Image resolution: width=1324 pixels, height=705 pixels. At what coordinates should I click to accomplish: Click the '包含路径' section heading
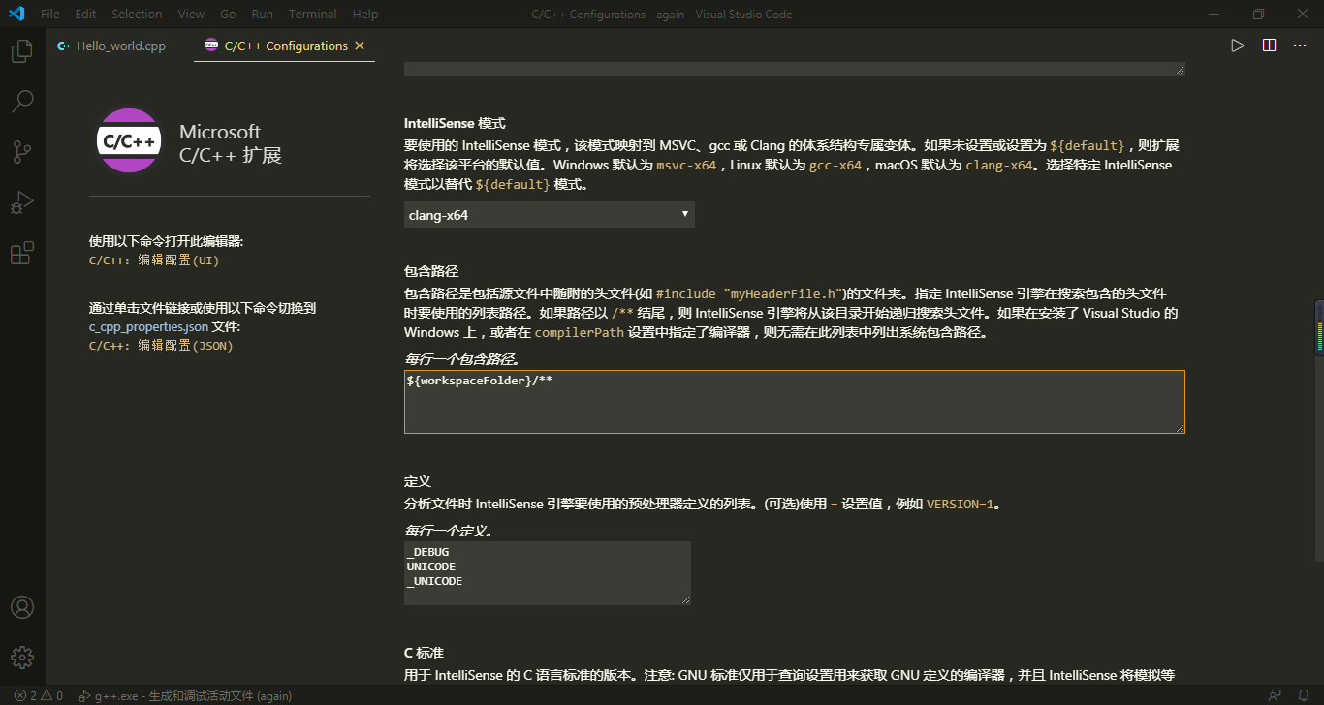[429, 271]
